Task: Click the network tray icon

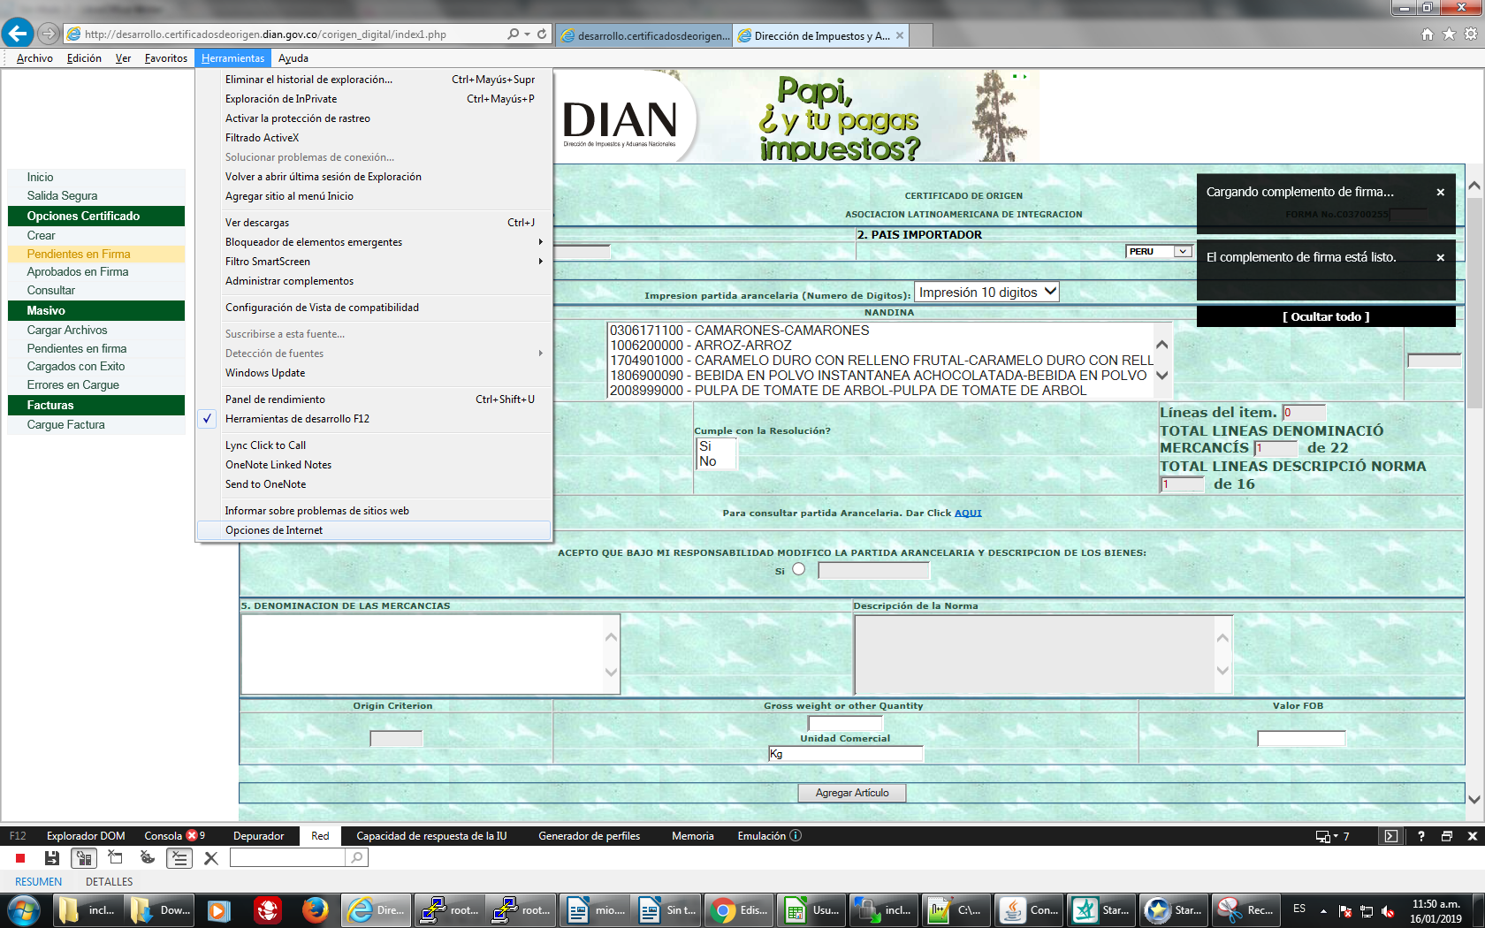Action: tap(1367, 910)
